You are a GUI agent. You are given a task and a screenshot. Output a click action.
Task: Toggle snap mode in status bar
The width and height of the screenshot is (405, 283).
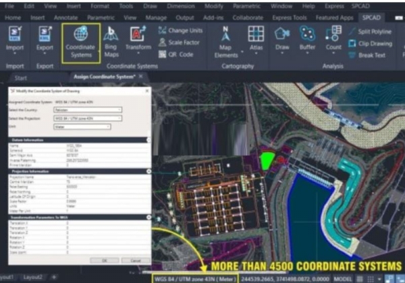371,279
